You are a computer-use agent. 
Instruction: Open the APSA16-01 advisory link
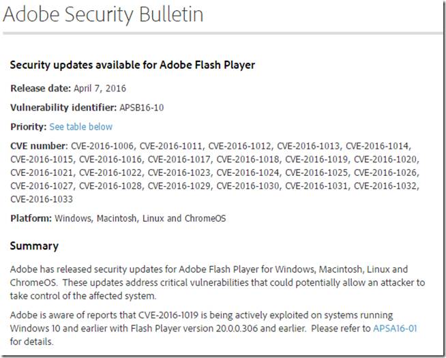(x=395, y=328)
